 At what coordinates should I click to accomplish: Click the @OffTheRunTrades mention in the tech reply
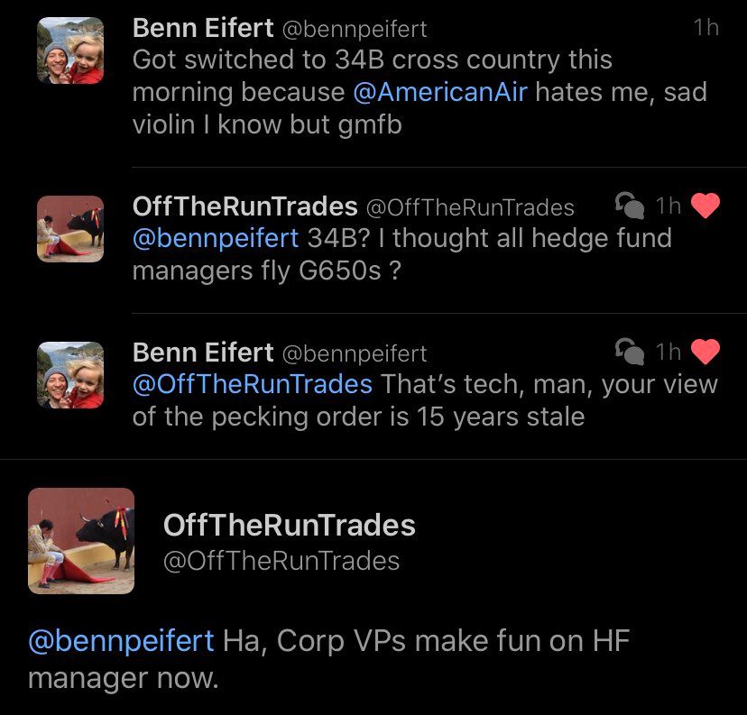252,384
